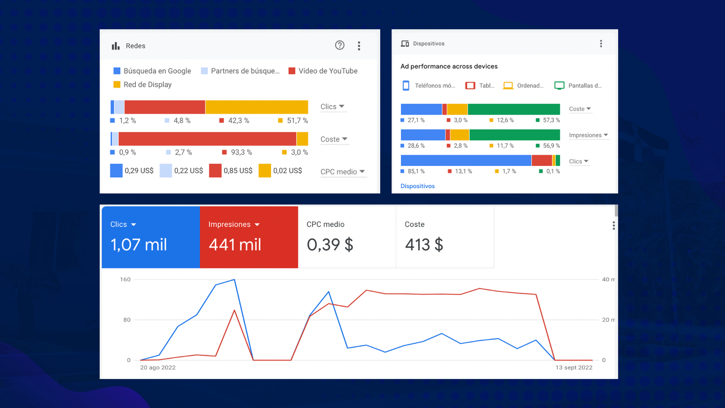
Task: Open the Clics dropdown in Dispositivos card
Action: pyautogui.click(x=579, y=161)
